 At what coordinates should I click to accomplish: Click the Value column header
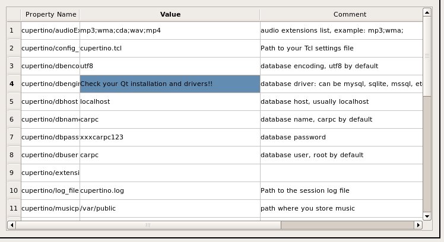(x=170, y=14)
